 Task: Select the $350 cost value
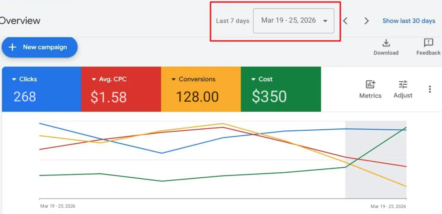[269, 97]
